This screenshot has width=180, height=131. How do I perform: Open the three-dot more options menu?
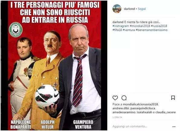coord(174,127)
